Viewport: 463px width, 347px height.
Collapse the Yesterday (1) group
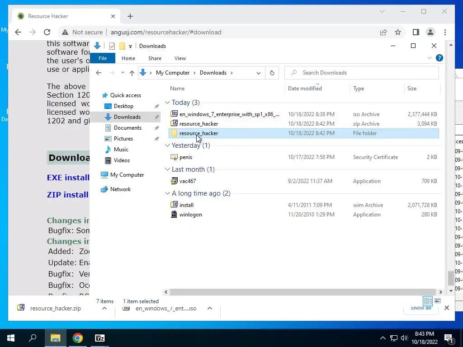point(167,145)
